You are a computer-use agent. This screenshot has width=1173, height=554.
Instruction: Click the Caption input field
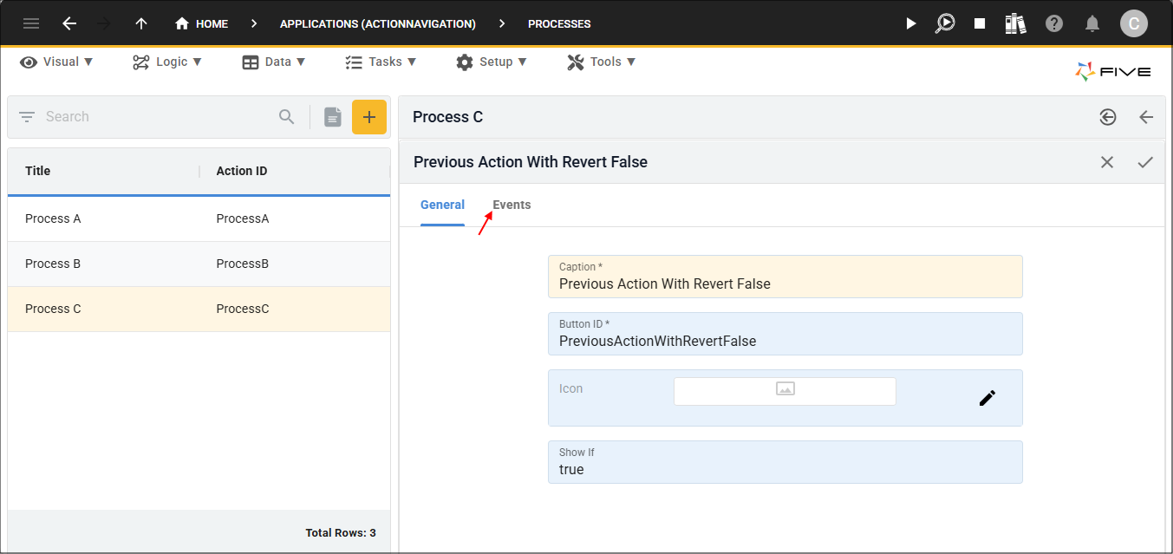coord(785,284)
